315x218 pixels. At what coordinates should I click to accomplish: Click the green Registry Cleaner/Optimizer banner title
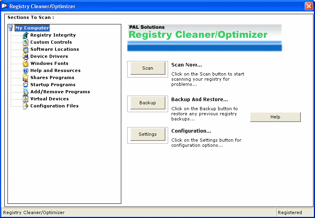coord(198,35)
